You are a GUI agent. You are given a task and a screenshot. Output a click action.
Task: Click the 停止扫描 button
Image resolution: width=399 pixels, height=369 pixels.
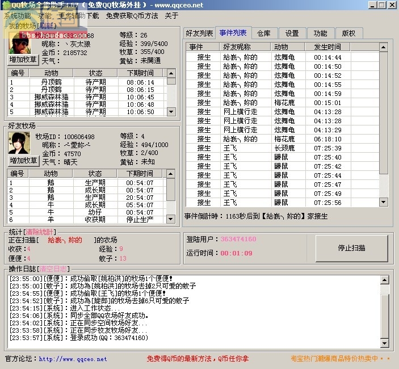pos(352,248)
